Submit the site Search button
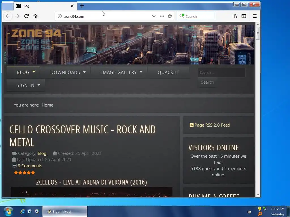 click(207, 82)
